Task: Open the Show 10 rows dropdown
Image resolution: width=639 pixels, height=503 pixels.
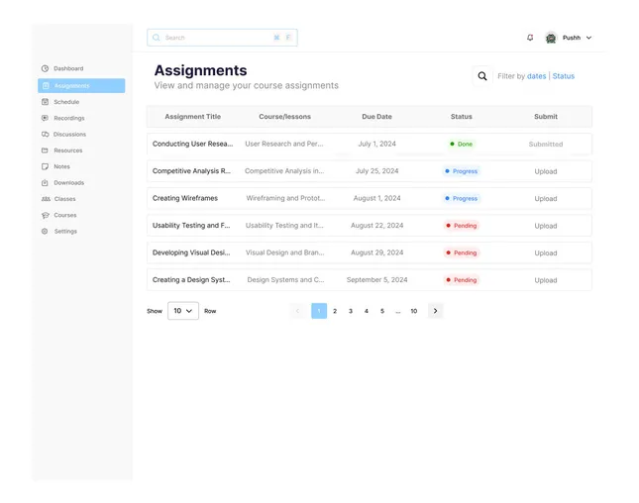Action: click(x=183, y=311)
